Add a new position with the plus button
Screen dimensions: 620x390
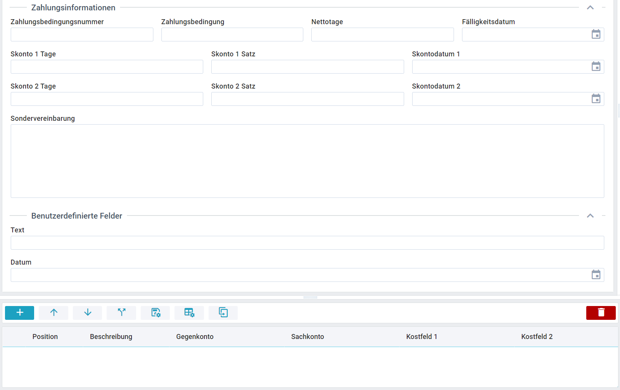pyautogui.click(x=20, y=313)
